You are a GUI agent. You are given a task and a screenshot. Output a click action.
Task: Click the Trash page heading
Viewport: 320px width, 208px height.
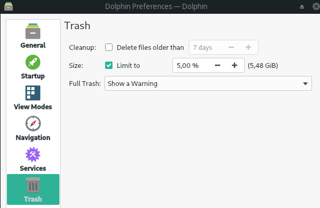(77, 25)
